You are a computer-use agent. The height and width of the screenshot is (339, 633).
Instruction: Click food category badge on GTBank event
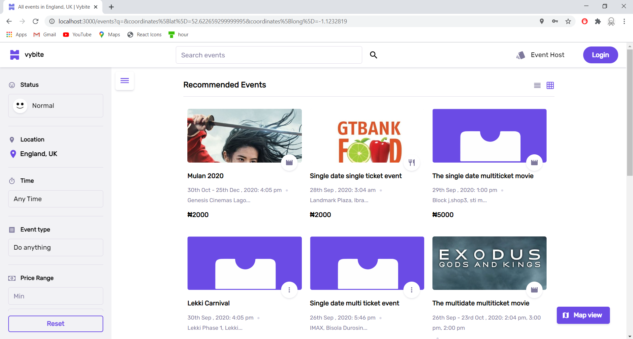412,163
